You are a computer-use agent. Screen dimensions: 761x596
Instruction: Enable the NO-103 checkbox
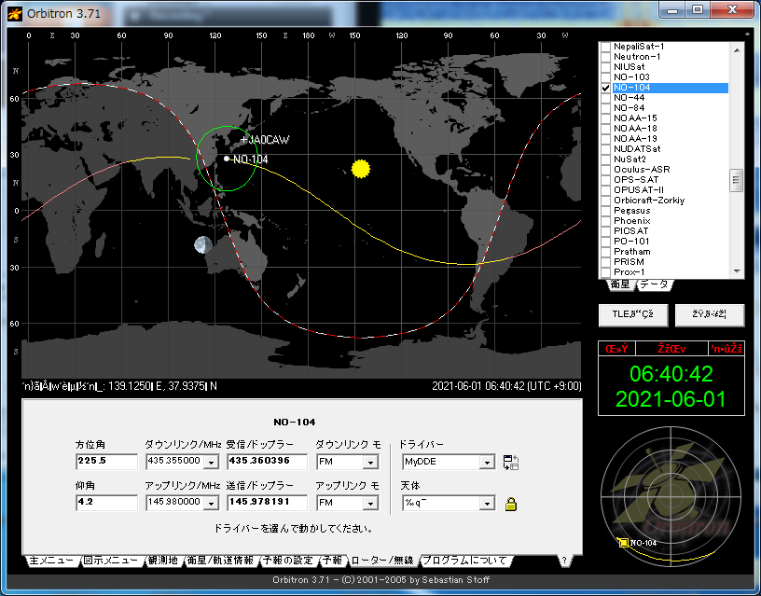(x=605, y=77)
